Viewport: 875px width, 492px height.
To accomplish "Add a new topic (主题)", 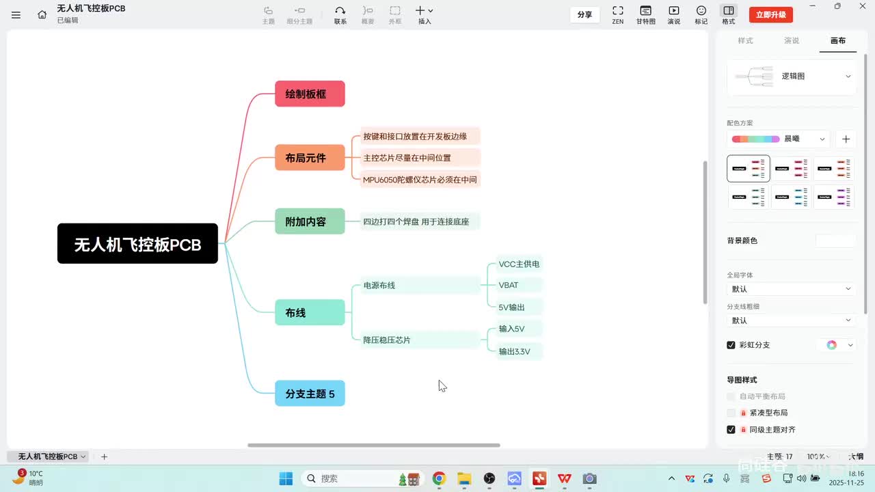I will pyautogui.click(x=269, y=14).
